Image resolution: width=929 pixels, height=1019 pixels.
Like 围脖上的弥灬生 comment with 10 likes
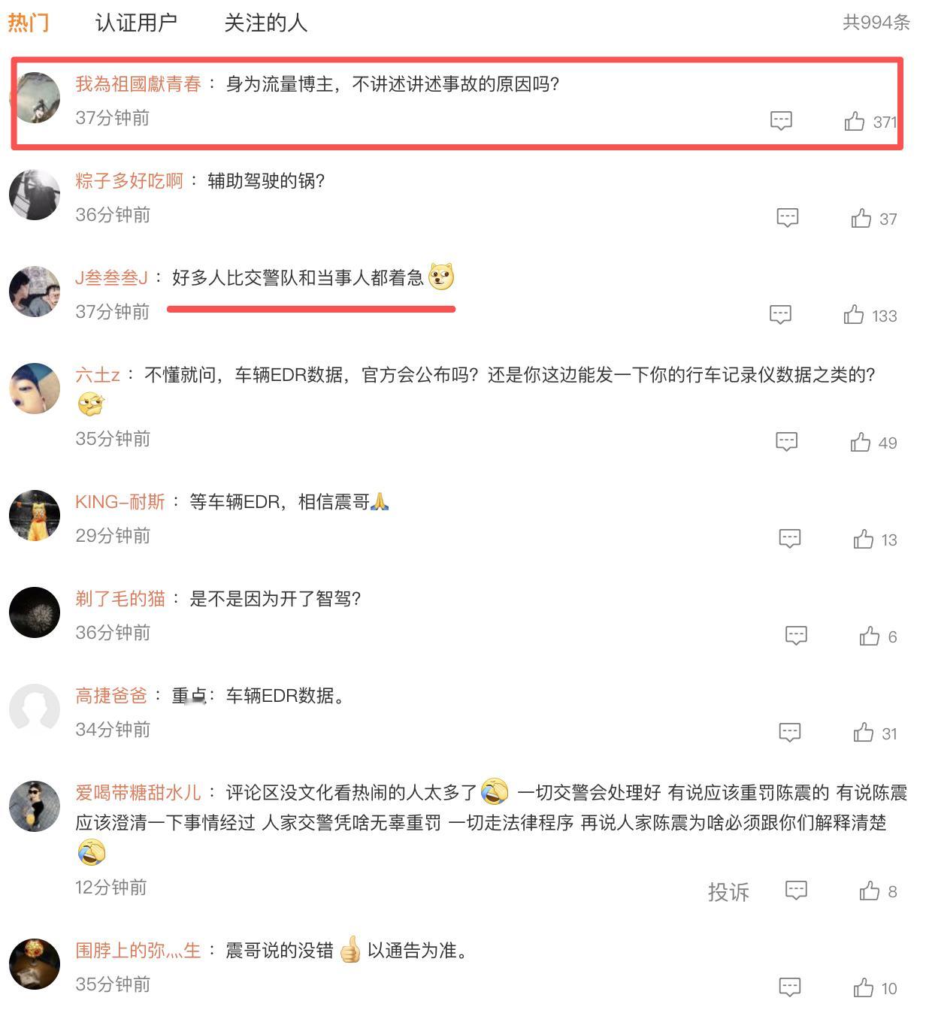864,987
